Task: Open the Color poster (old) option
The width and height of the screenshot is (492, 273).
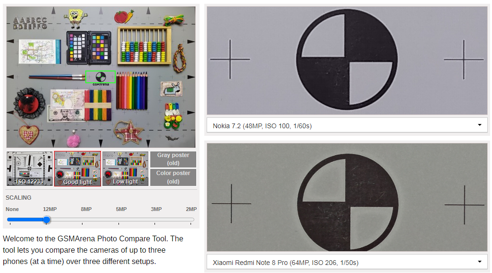Action: [x=173, y=177]
